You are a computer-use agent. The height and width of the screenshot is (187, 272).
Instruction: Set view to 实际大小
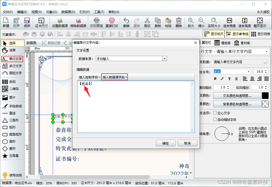[x=214, y=23]
